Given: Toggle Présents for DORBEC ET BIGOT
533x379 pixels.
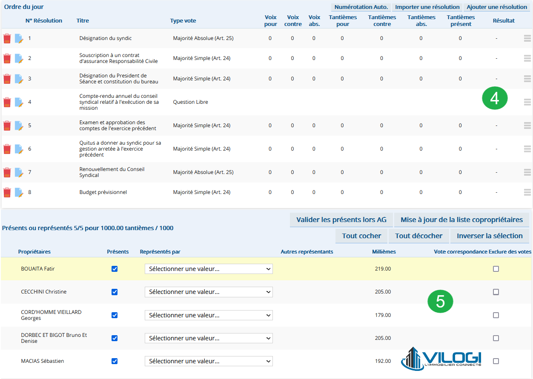Looking at the screenshot, I should (114, 338).
